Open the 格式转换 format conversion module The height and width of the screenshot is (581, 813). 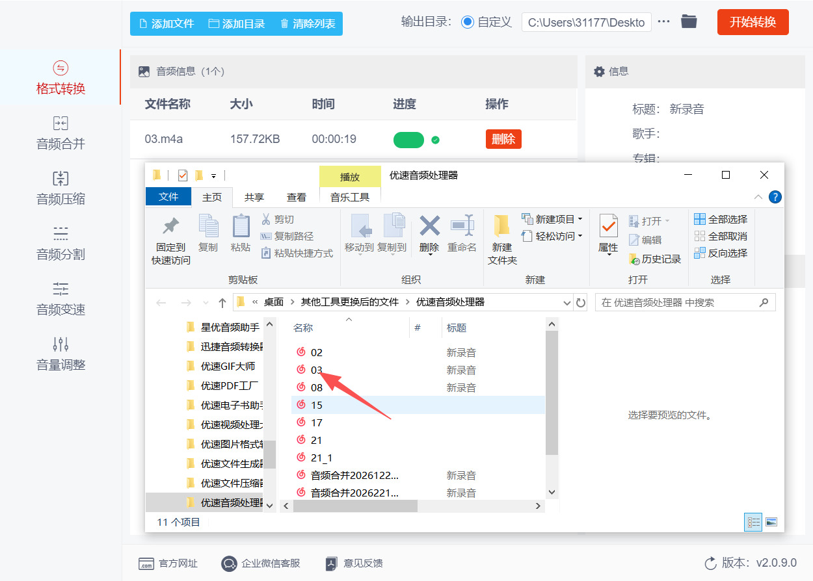tap(60, 78)
